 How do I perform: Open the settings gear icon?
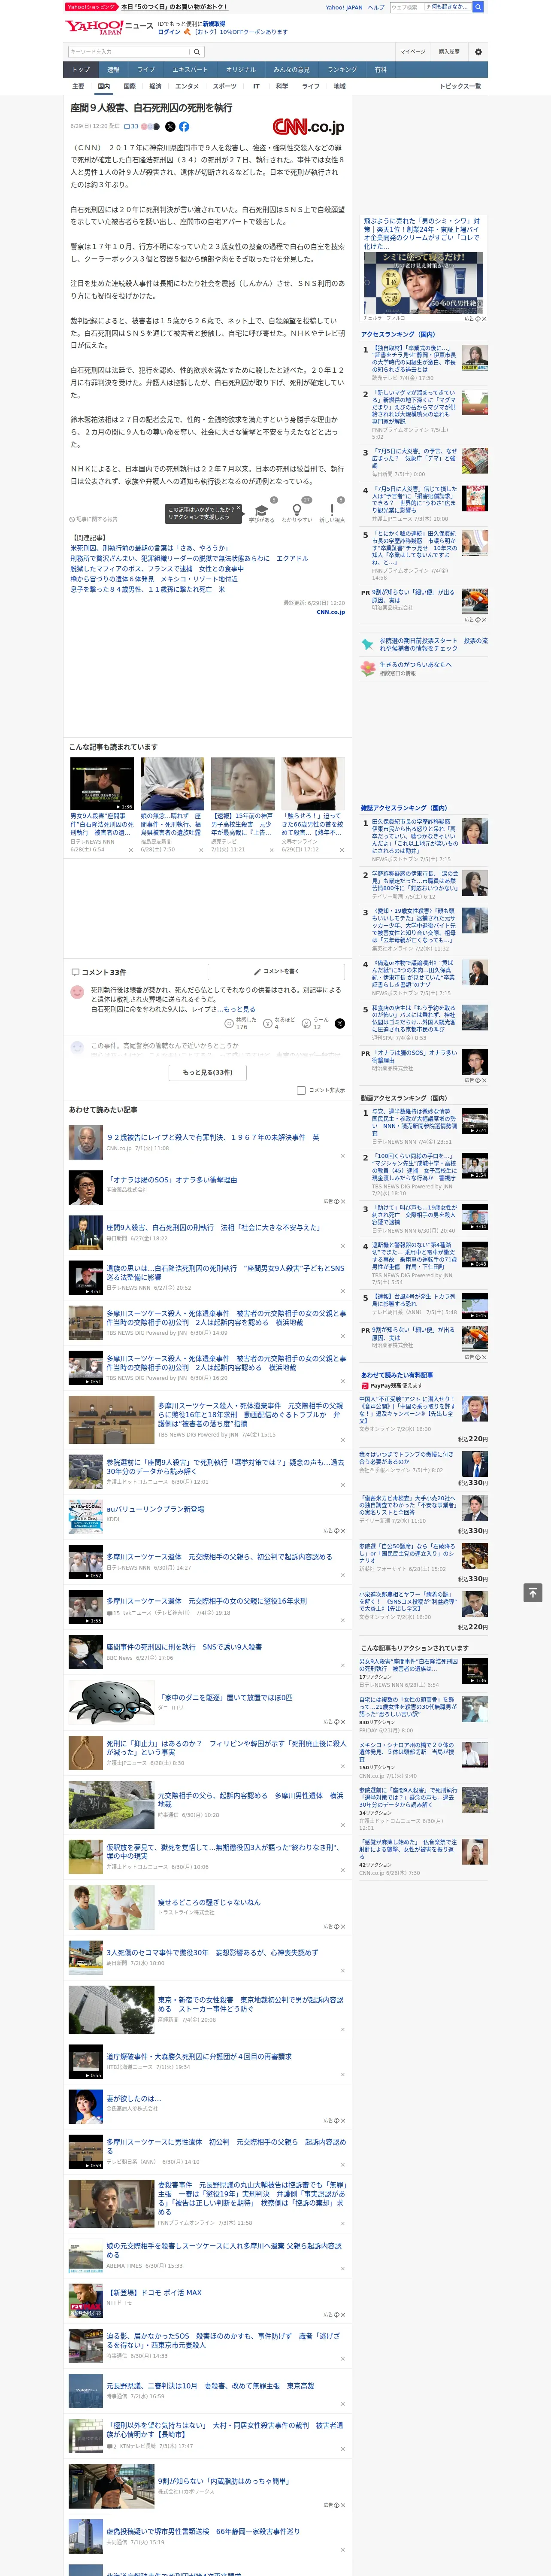[478, 52]
